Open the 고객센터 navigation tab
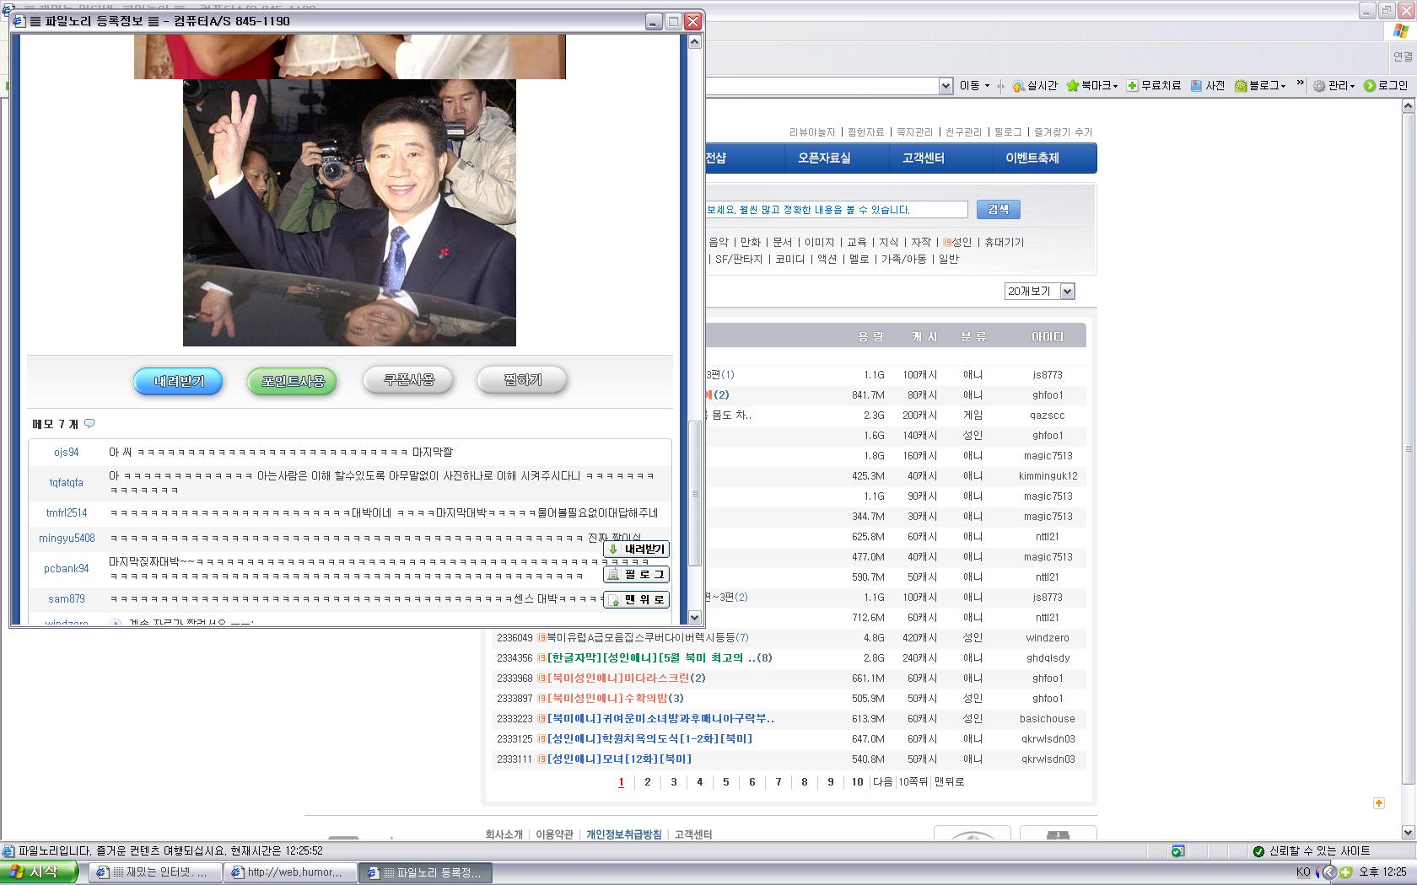The height and width of the screenshot is (885, 1417). [923, 158]
